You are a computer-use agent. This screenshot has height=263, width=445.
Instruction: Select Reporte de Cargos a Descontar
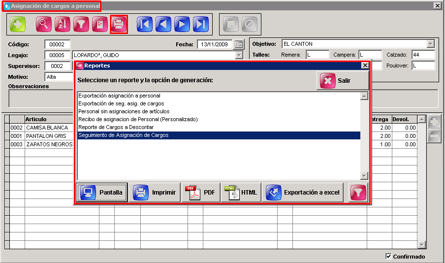pos(219,127)
